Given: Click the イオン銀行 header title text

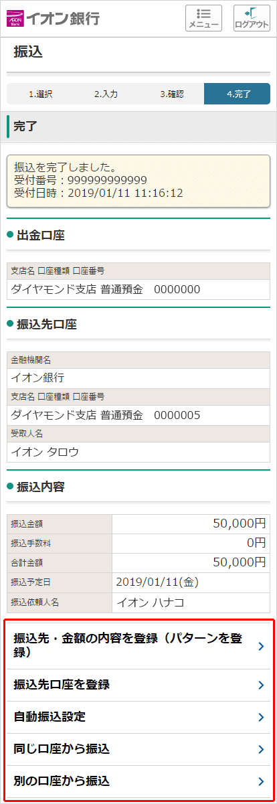Looking at the screenshot, I should click(62, 18).
